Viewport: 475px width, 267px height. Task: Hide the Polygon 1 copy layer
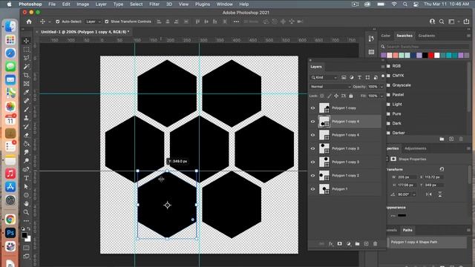point(312,108)
